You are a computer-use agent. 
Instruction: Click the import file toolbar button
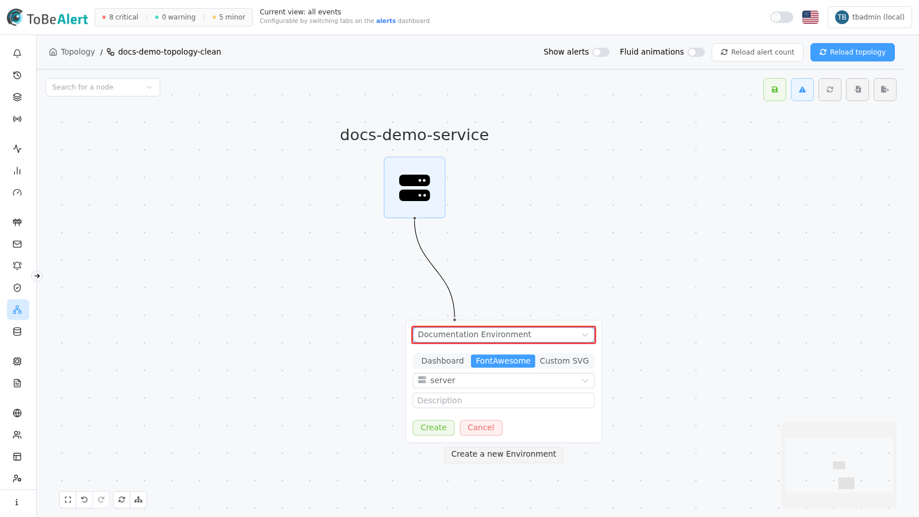point(858,90)
